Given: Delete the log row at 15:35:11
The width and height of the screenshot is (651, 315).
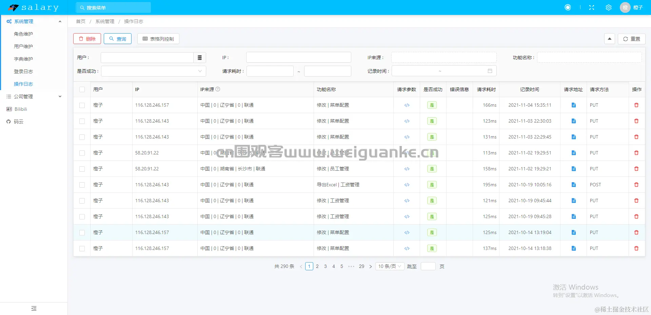Looking at the screenshot, I should tap(636, 105).
